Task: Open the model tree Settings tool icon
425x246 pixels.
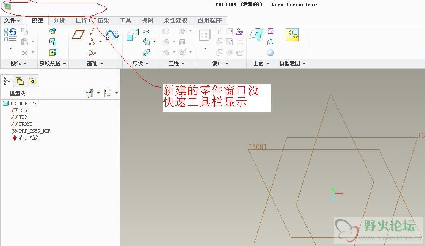Action: (x=89, y=93)
